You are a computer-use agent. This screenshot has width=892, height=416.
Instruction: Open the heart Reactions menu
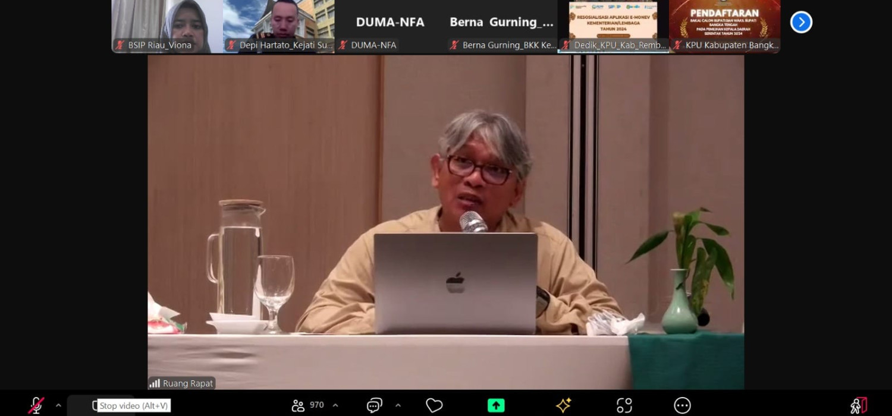[434, 405]
